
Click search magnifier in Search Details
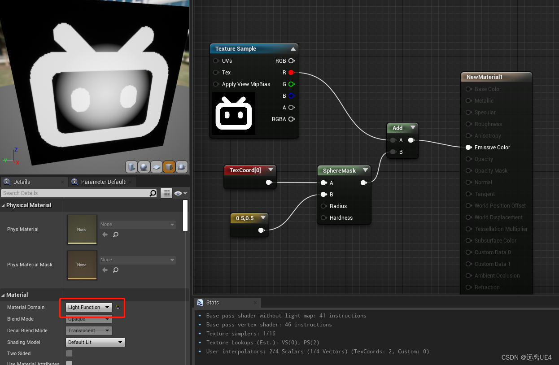[153, 193]
